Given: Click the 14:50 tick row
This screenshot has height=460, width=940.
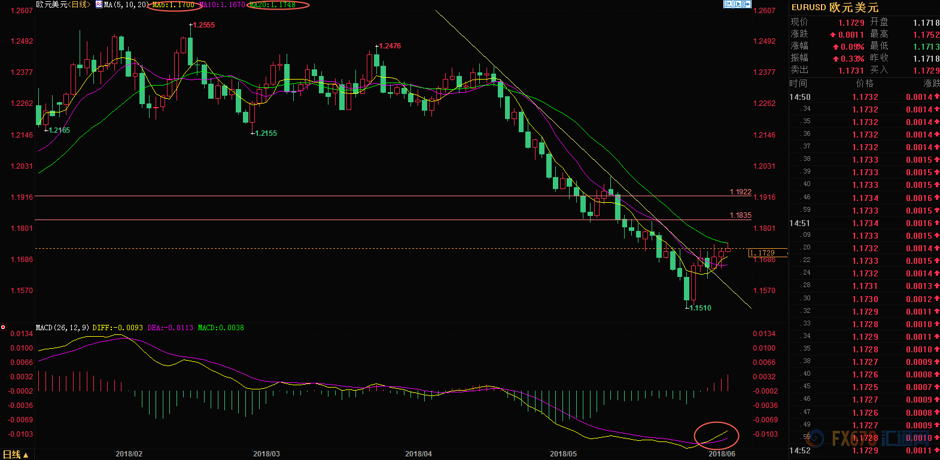Looking at the screenshot, I should [865, 97].
